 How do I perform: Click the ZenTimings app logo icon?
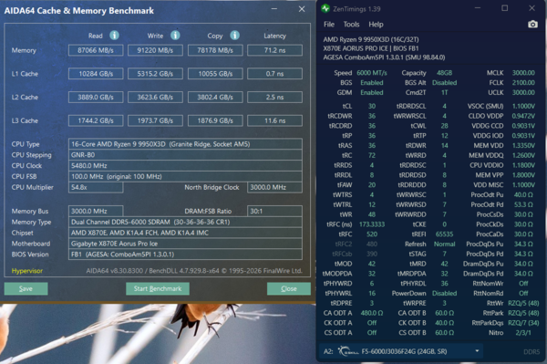(x=325, y=8)
